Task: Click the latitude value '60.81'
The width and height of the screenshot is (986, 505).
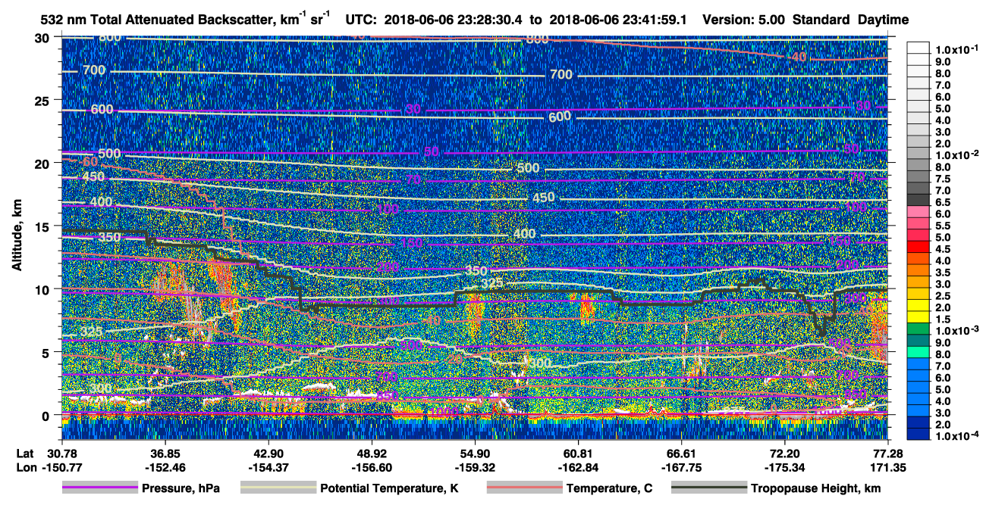Action: [x=578, y=453]
